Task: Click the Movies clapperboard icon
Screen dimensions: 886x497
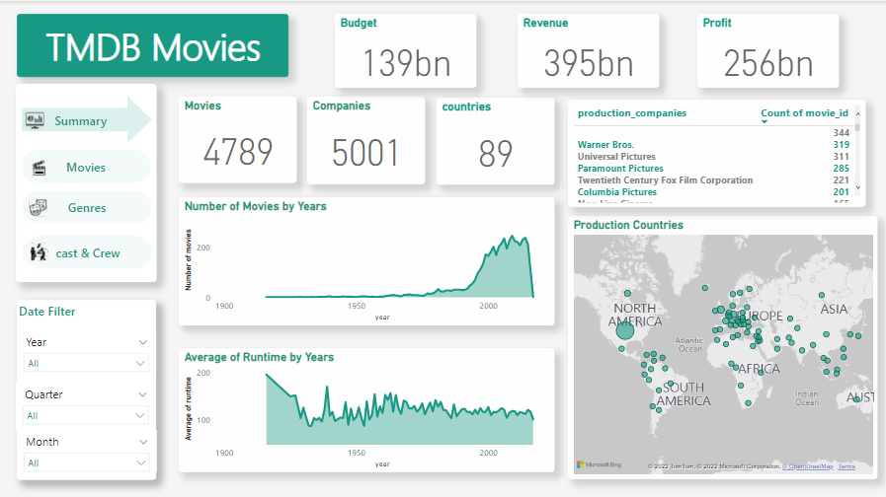Action: pos(39,168)
